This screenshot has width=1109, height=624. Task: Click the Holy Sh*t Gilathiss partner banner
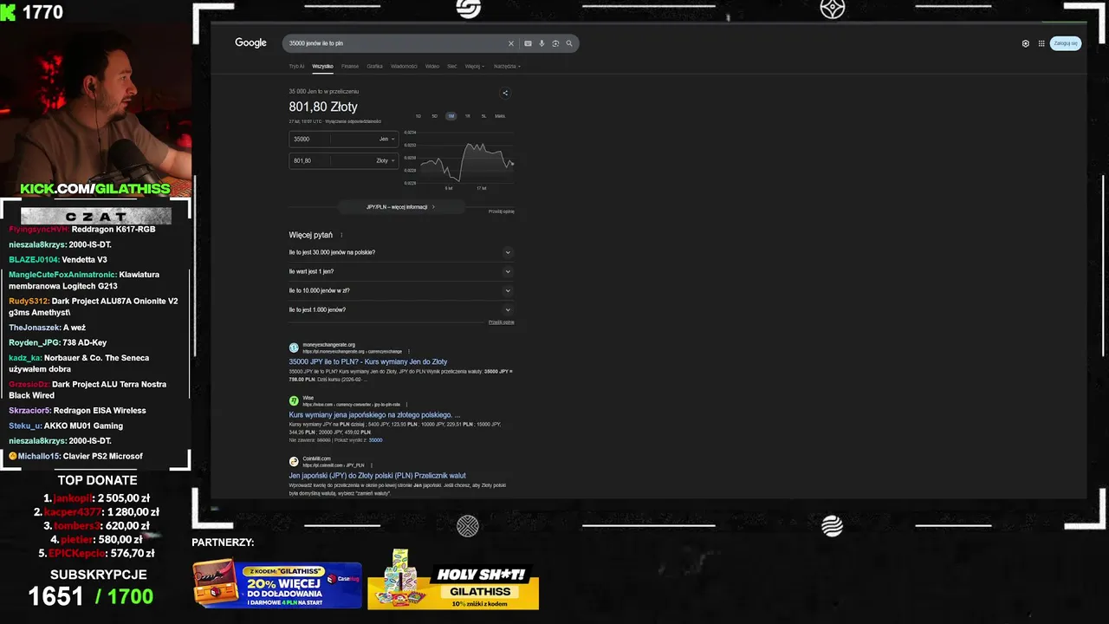point(453,579)
